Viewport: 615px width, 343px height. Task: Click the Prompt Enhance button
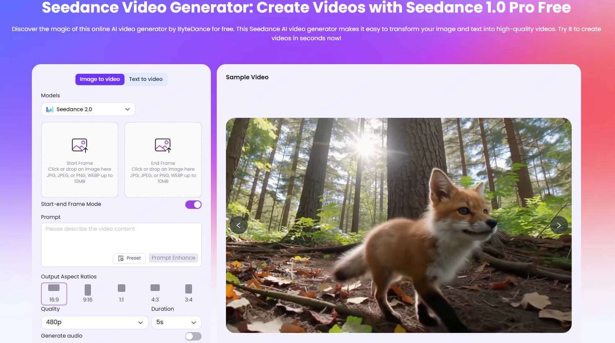[x=173, y=258]
